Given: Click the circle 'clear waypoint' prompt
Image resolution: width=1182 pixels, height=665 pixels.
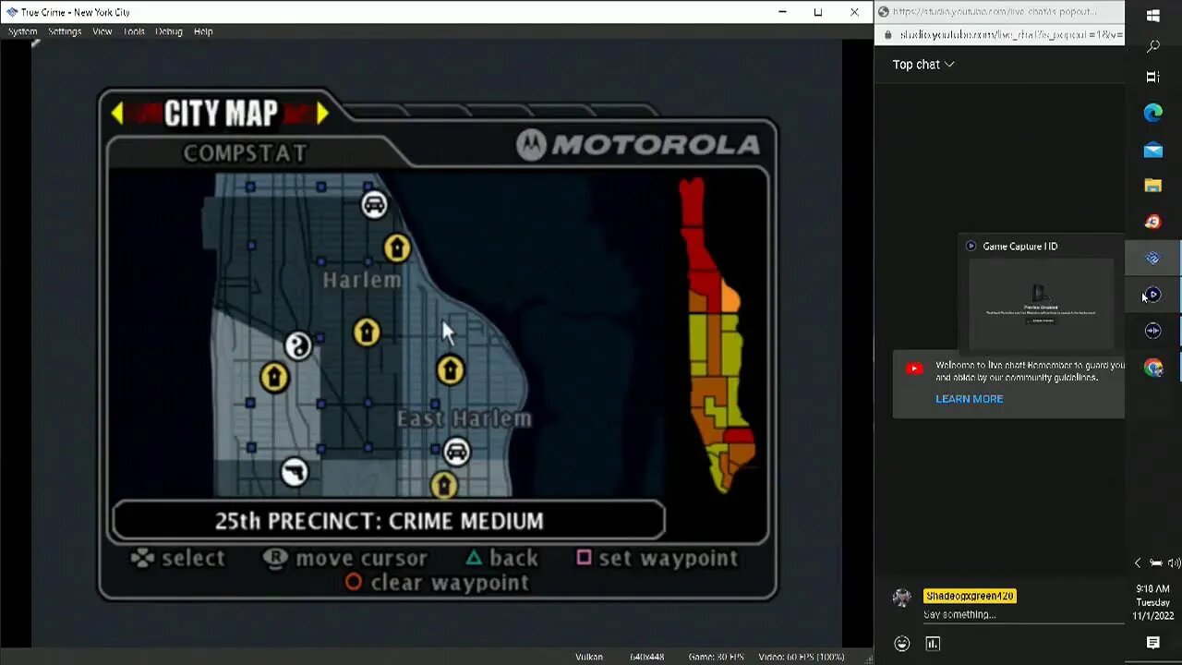Looking at the screenshot, I should (437, 583).
